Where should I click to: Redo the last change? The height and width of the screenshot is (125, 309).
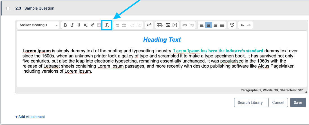pos(249,25)
